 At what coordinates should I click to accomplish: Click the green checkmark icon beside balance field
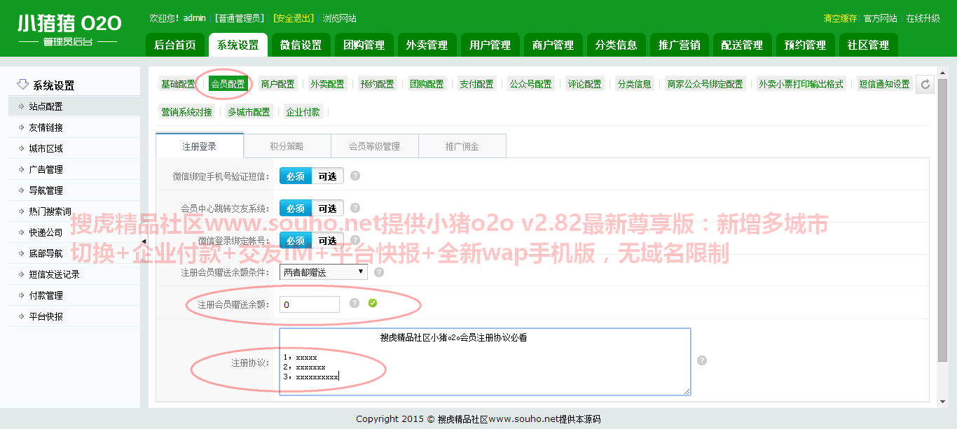[373, 303]
